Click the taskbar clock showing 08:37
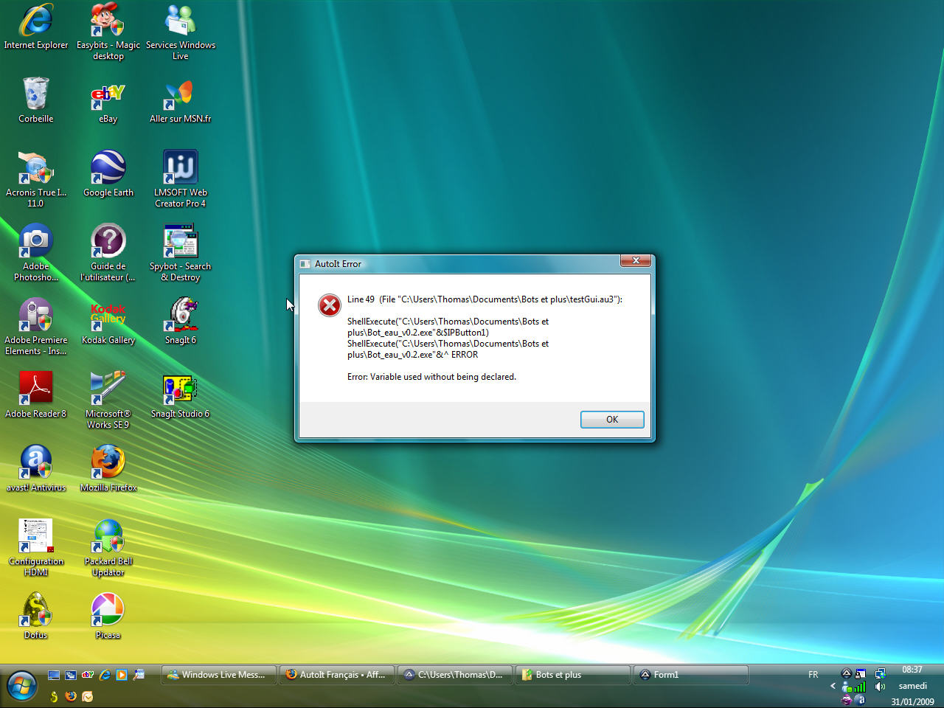This screenshot has width=944, height=708. tap(912, 670)
